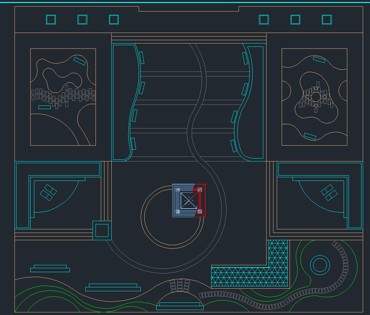Click the cyan paired table blocks in the right quarter-circle court

329,192
